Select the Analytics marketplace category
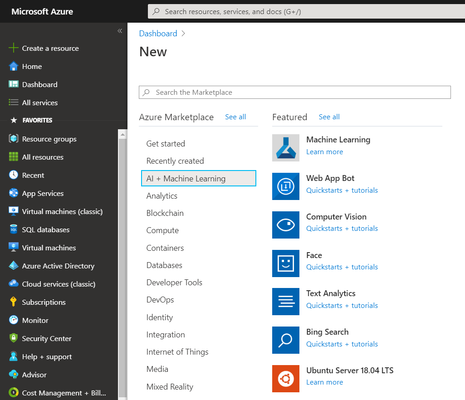 (162, 196)
